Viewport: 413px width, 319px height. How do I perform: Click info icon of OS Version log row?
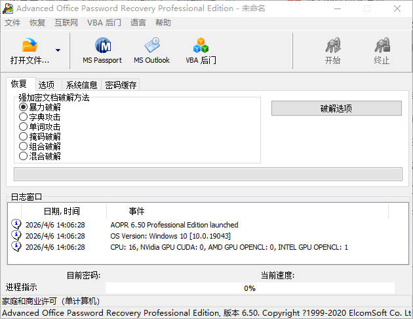(x=16, y=235)
